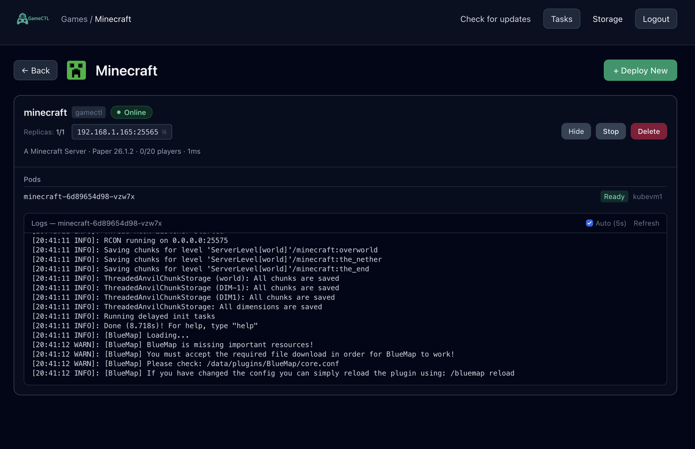
Task: Click the Ready pod status badge
Action: pyautogui.click(x=614, y=196)
